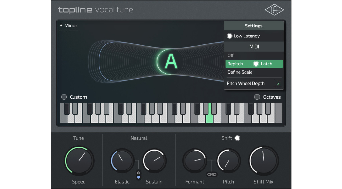Enable the Octaves toggle

257,97
